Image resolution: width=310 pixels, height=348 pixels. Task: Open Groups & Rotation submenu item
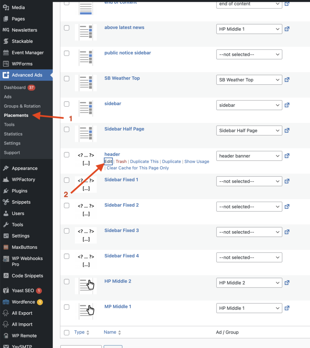click(x=22, y=106)
